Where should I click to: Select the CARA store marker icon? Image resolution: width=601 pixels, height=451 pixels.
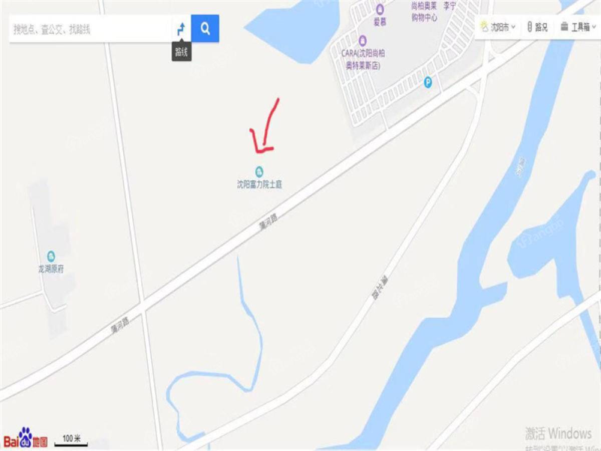point(363,40)
